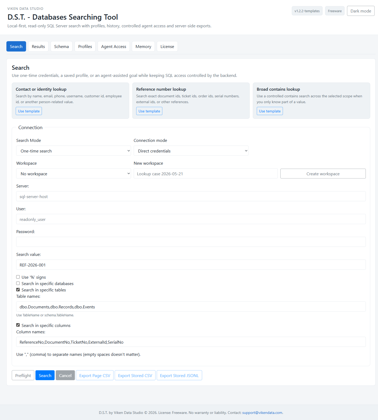The image size is (378, 420).
Task: Open the Search Mode dropdown
Action: tap(73, 151)
